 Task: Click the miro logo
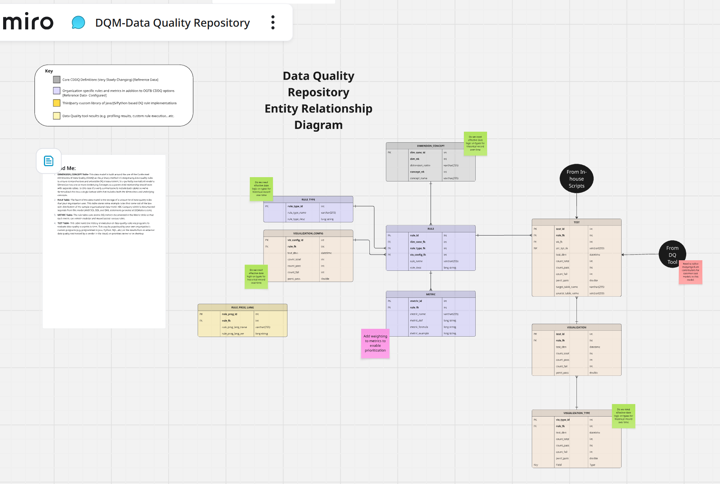click(28, 22)
